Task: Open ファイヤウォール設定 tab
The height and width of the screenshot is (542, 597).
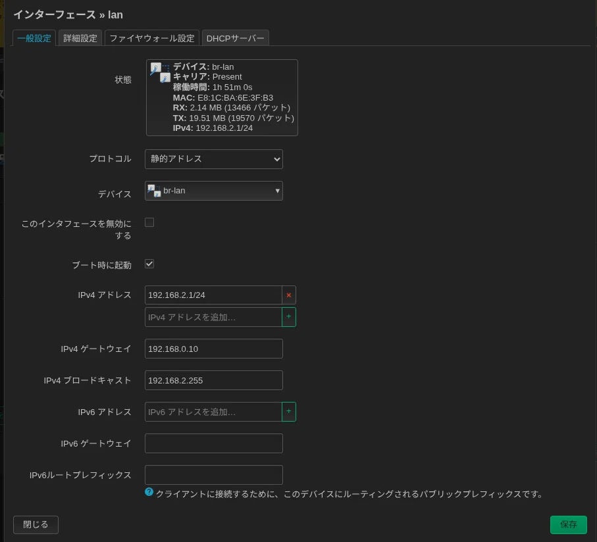Action: [152, 38]
